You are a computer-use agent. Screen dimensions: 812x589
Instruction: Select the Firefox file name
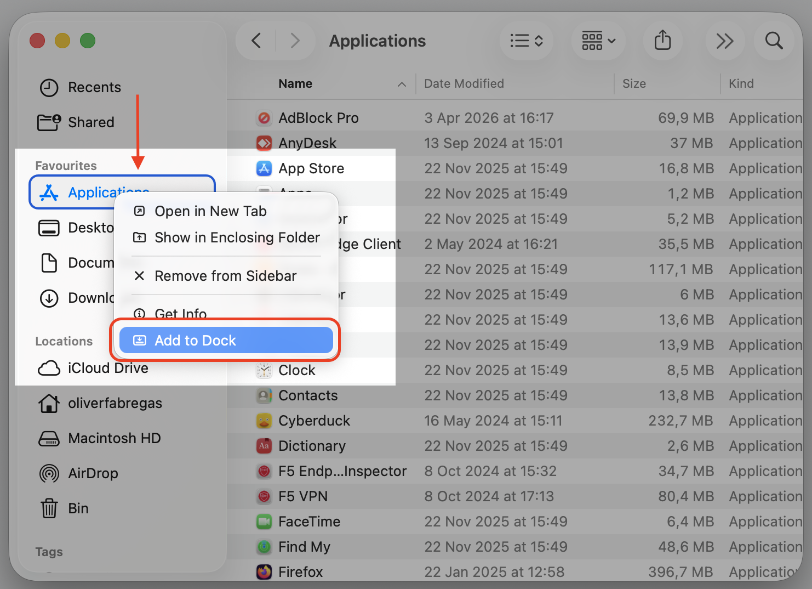(x=300, y=572)
